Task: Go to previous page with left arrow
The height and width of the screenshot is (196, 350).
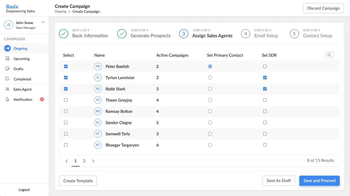Action: [66, 161]
